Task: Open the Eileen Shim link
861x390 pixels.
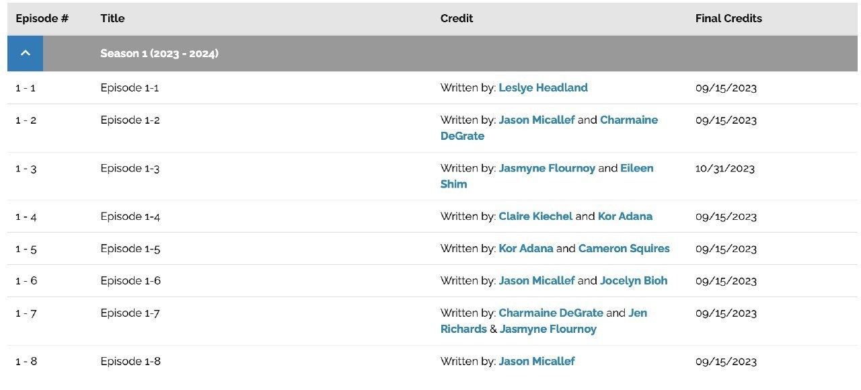Action: pos(547,176)
